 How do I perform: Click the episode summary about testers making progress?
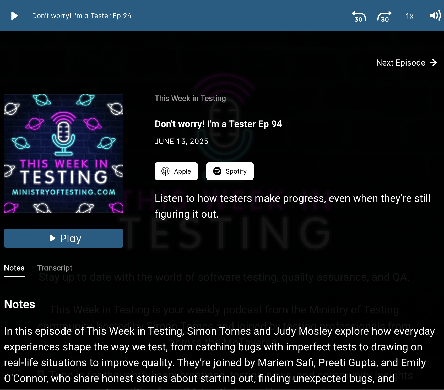click(x=292, y=206)
